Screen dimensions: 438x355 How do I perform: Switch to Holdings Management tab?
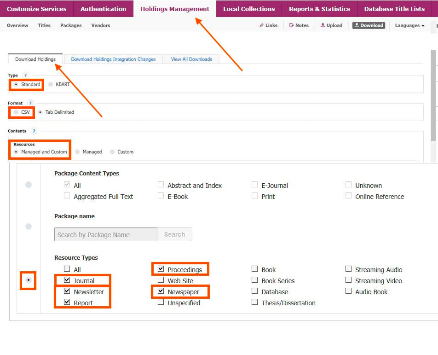[175, 9]
